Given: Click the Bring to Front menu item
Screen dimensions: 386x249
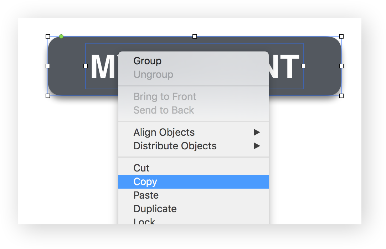Looking at the screenshot, I should click(165, 97).
